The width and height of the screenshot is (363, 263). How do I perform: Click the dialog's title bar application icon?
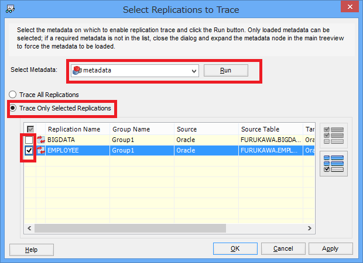click(x=9, y=9)
